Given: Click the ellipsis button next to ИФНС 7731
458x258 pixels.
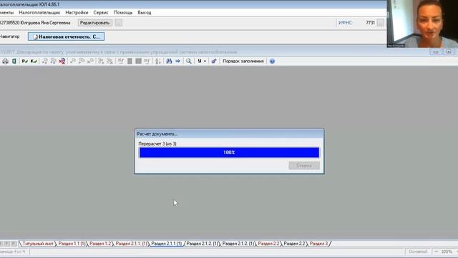Looking at the screenshot, I should coord(380,23).
